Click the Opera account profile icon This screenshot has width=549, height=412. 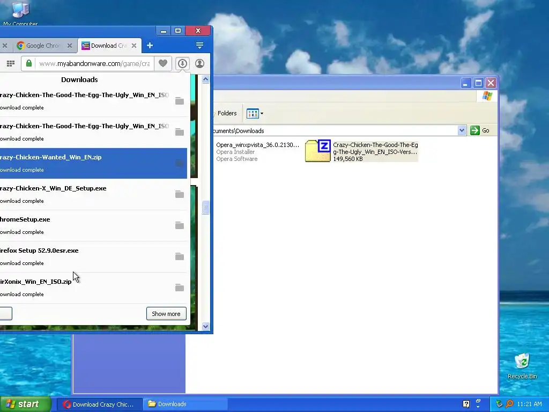pos(199,63)
